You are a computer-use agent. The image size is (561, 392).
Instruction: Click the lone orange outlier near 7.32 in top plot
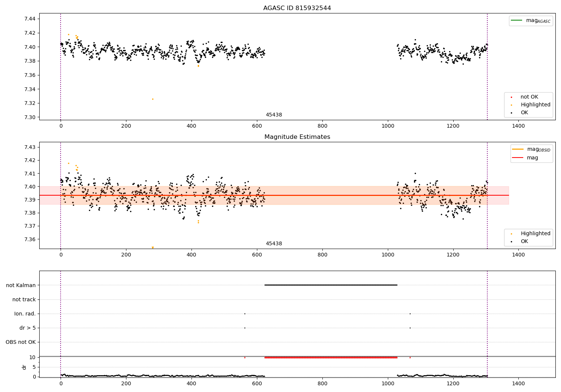153,99
